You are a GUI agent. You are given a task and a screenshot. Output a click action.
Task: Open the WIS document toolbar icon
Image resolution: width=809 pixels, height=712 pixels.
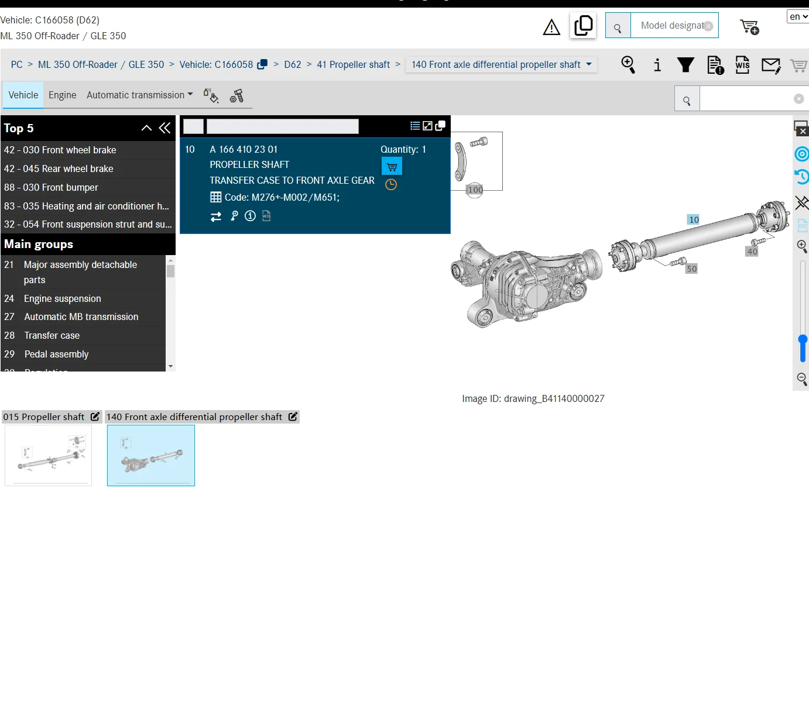pos(742,64)
